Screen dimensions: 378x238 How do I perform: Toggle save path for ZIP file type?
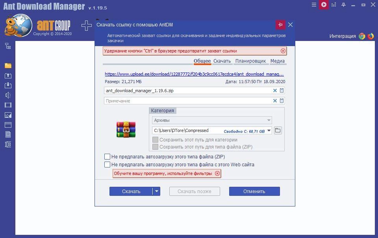[156, 147]
